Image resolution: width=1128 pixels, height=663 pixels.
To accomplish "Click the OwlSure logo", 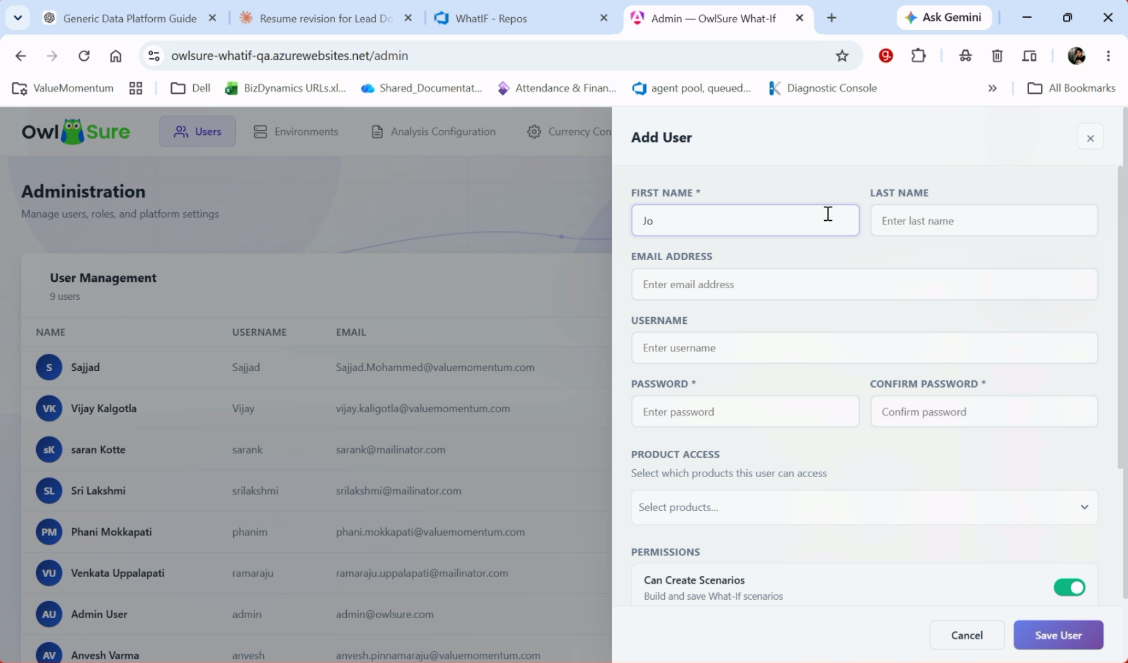I will pyautogui.click(x=76, y=131).
